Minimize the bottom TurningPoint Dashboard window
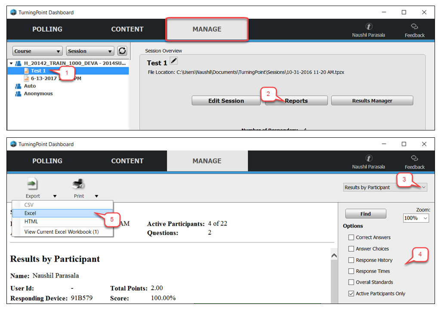This screenshot has height=310, width=438. click(x=384, y=144)
